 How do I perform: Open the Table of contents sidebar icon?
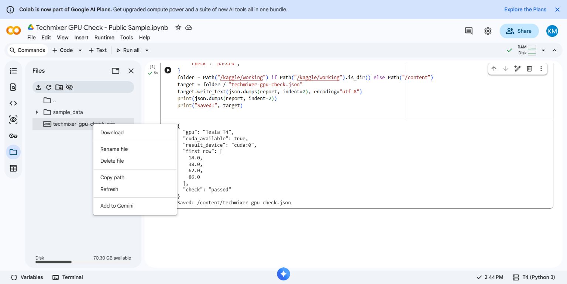pyautogui.click(x=13, y=71)
